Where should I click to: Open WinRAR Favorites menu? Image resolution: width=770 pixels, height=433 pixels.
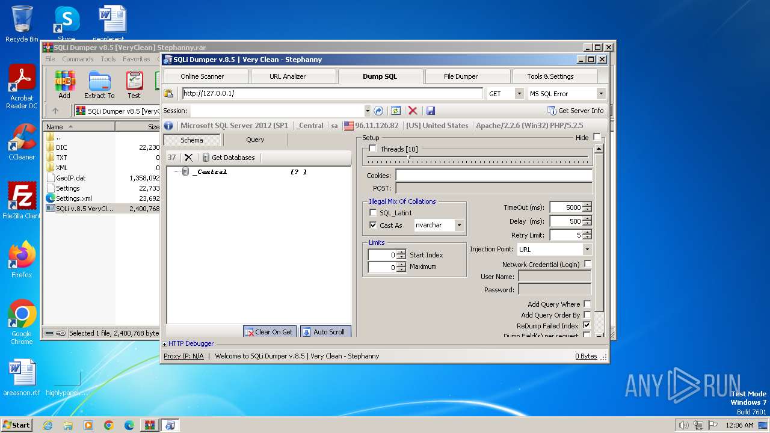coord(137,59)
